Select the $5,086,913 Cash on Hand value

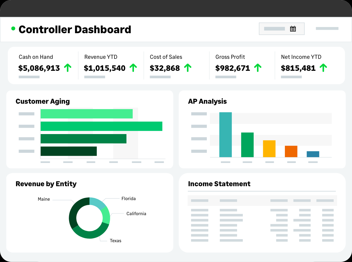click(39, 68)
